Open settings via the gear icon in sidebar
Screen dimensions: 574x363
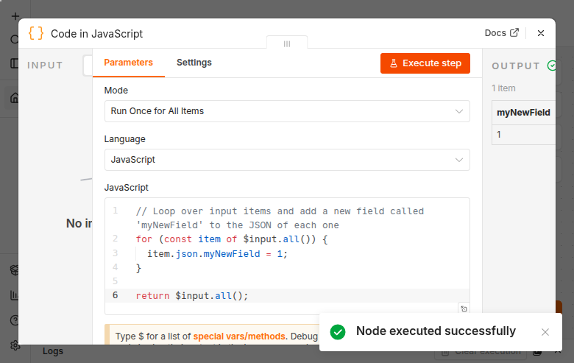click(x=15, y=345)
